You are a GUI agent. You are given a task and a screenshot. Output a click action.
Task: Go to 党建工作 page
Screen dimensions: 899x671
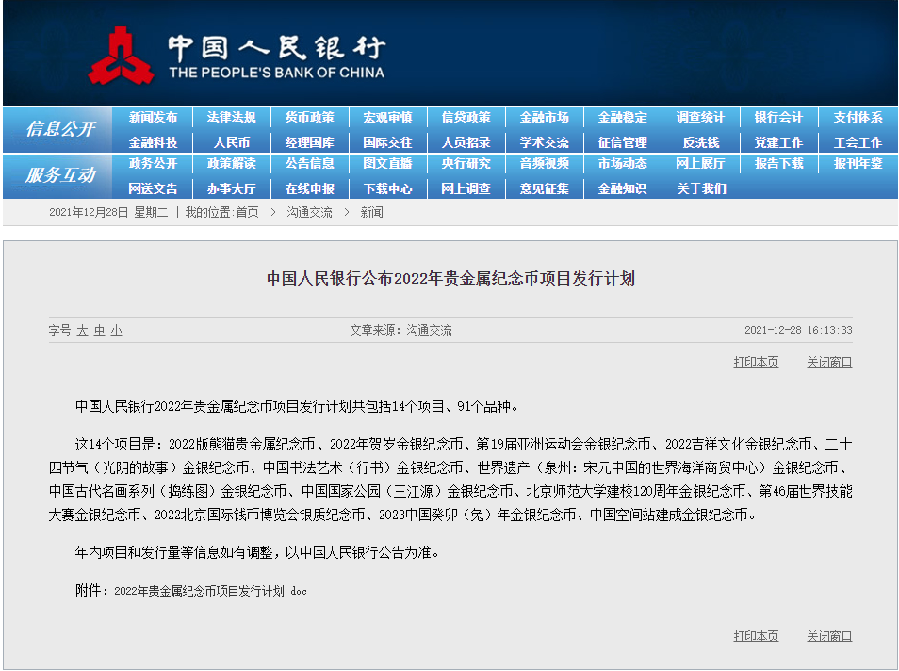[778, 142]
